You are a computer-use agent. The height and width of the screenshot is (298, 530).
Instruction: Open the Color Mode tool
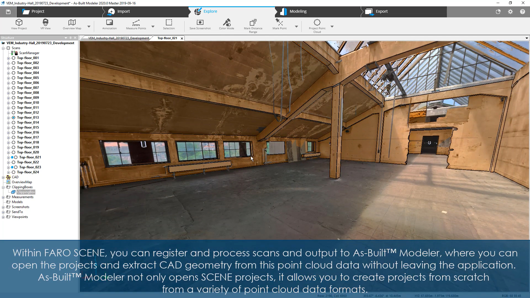226,24
